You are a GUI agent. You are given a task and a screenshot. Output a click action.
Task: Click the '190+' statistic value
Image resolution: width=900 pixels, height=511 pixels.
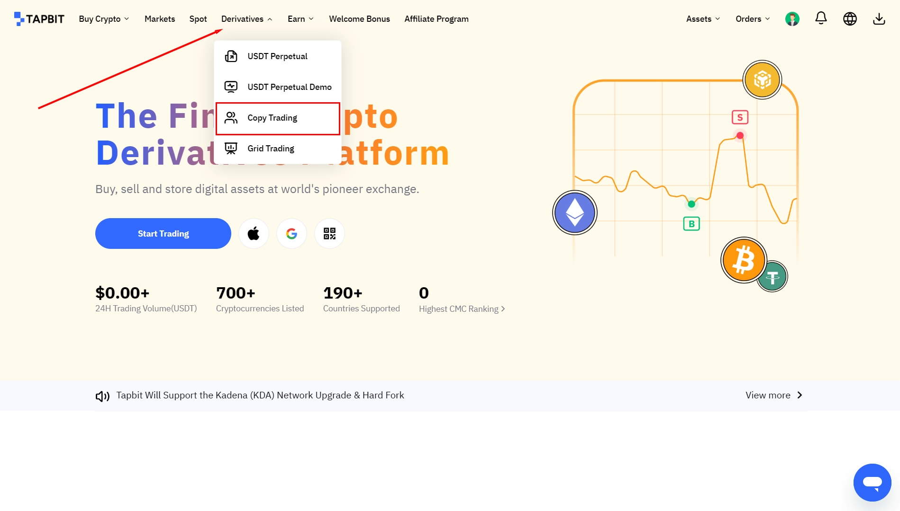(x=343, y=293)
